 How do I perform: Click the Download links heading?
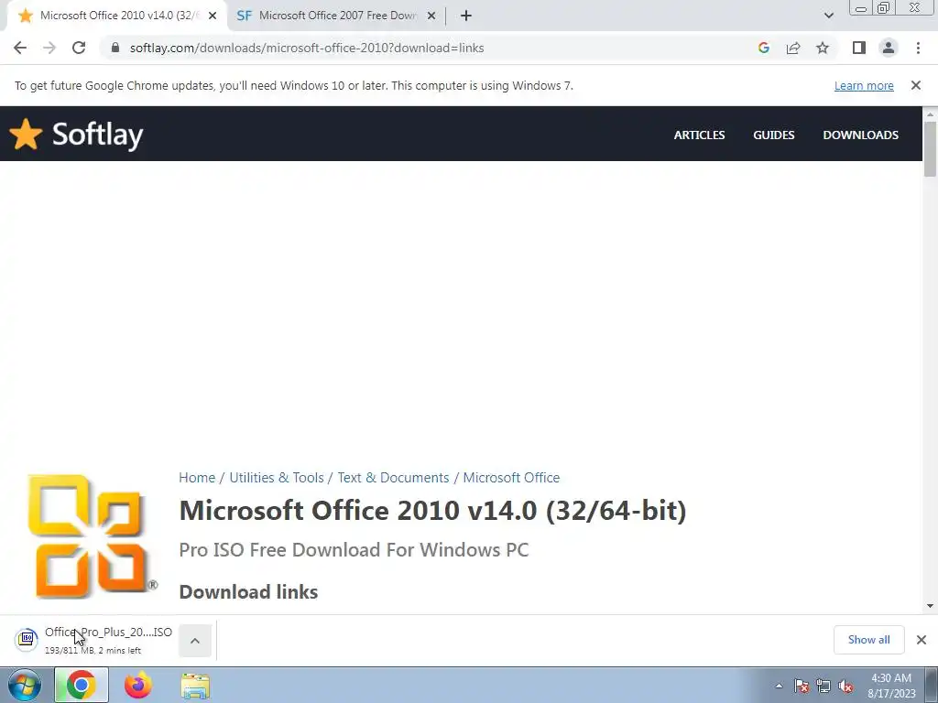point(248,592)
